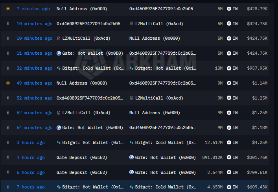Click IN token icon in $428.79K row
Viewport: 278px width, 192px height.
click(229, 9)
